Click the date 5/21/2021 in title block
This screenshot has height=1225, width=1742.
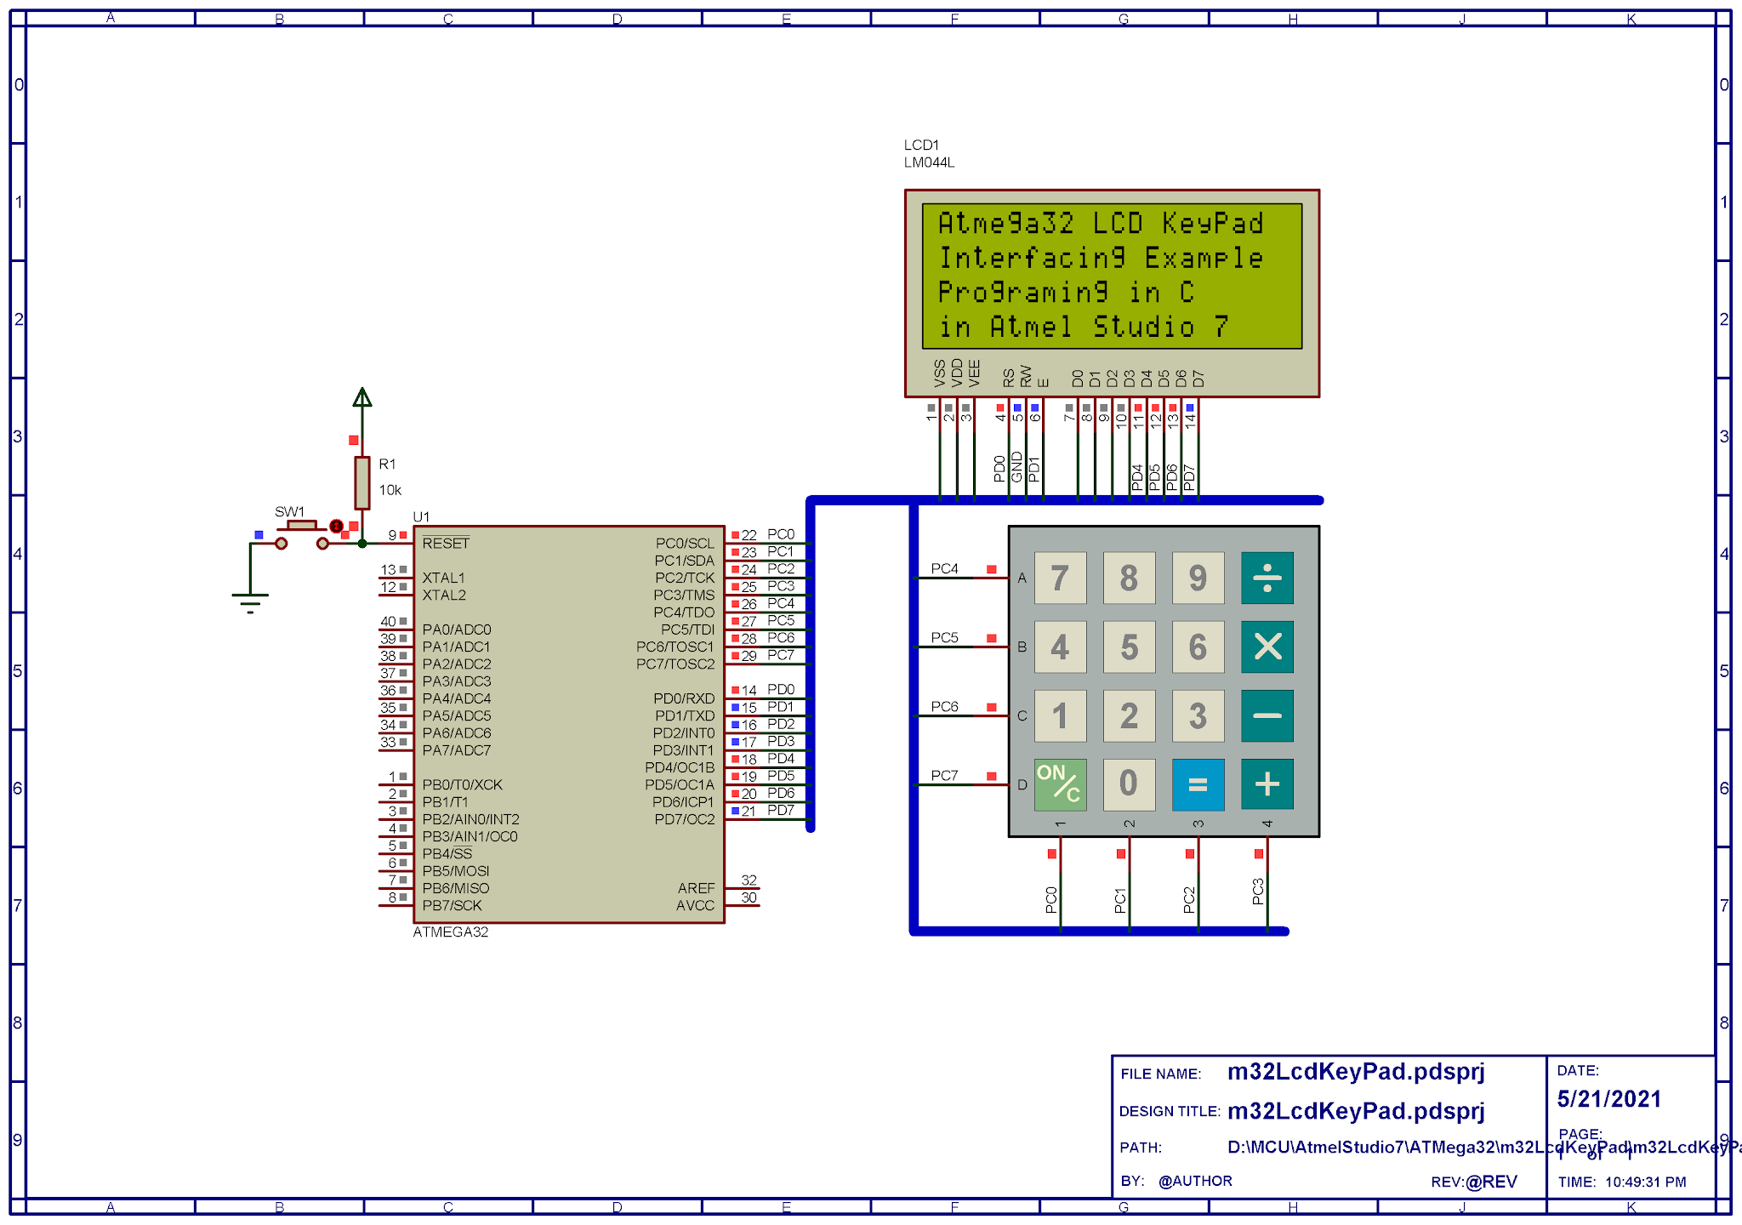(x=1609, y=1099)
